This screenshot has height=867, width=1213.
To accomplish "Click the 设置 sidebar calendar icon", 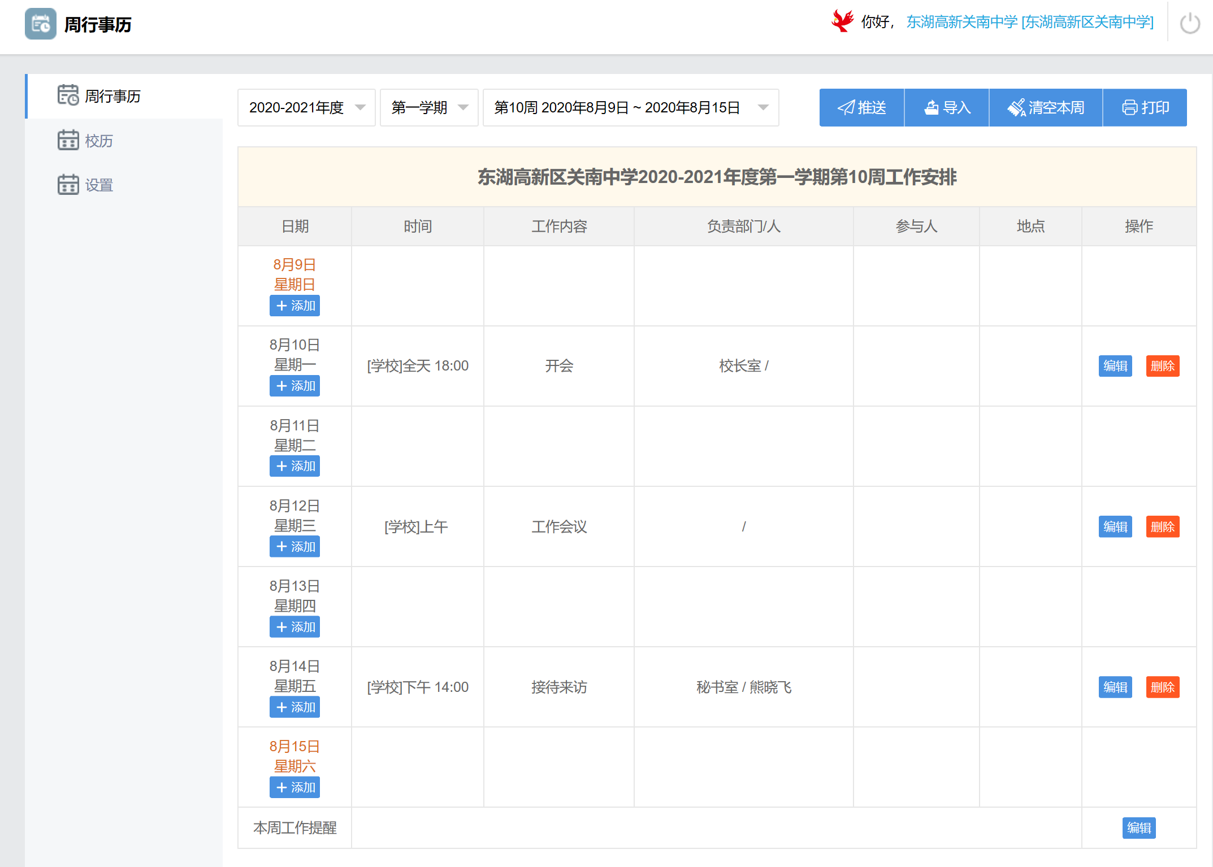I will coord(68,185).
